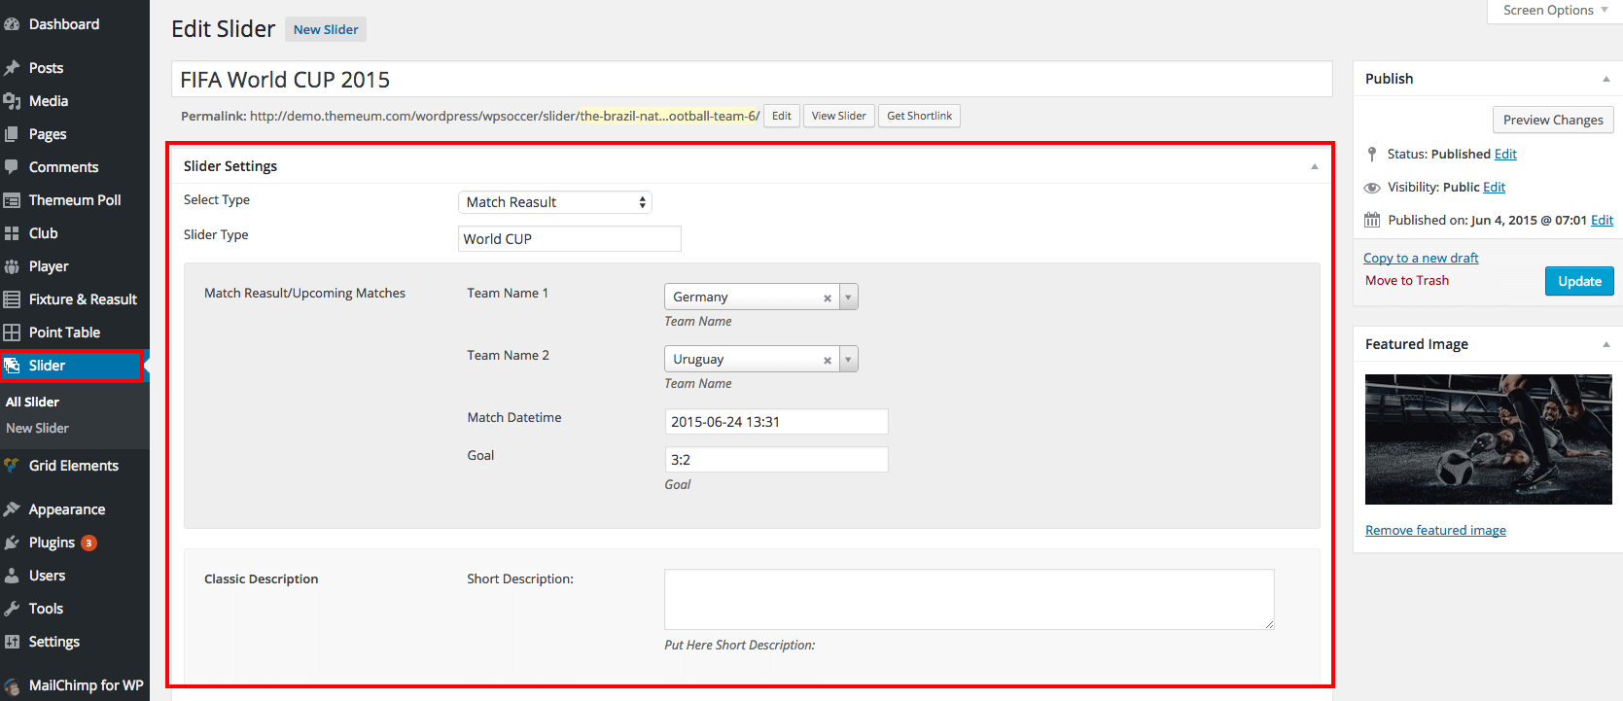1623x701 pixels.
Task: Collapse the Publish panel
Action: (x=1605, y=79)
